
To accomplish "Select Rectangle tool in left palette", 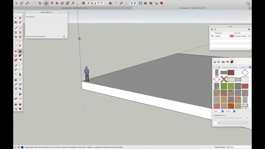I will tap(16, 32).
